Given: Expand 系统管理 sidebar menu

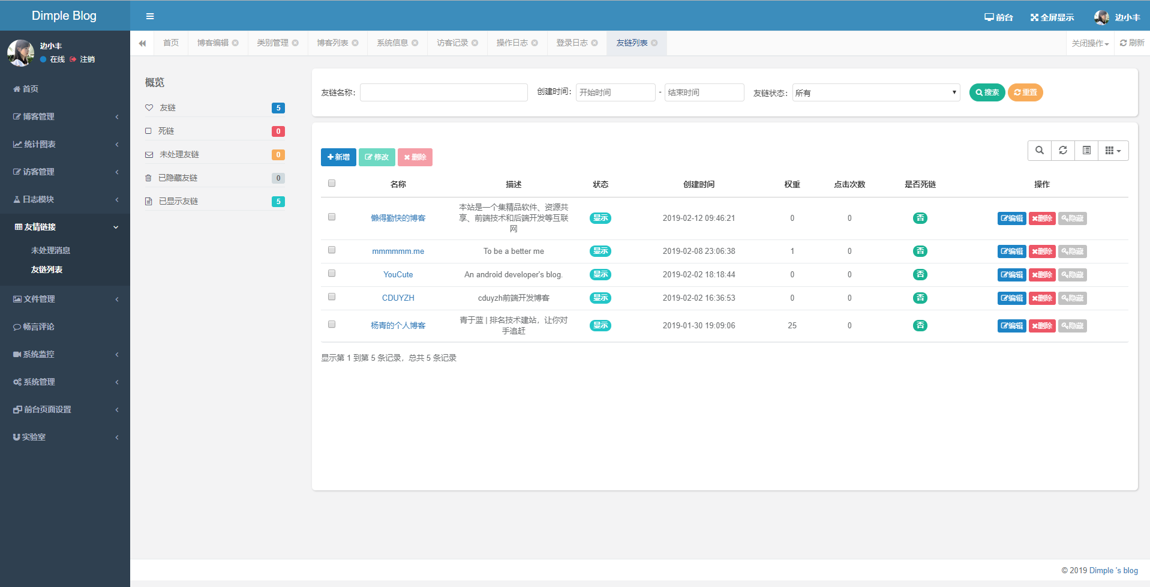Looking at the screenshot, I should click(x=65, y=382).
